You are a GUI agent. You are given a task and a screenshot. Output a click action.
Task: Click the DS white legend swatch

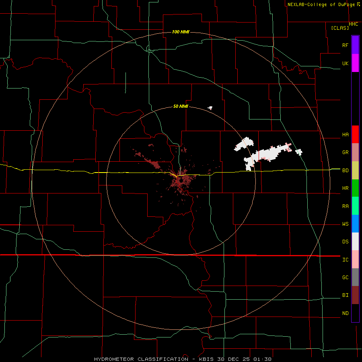(355, 241)
